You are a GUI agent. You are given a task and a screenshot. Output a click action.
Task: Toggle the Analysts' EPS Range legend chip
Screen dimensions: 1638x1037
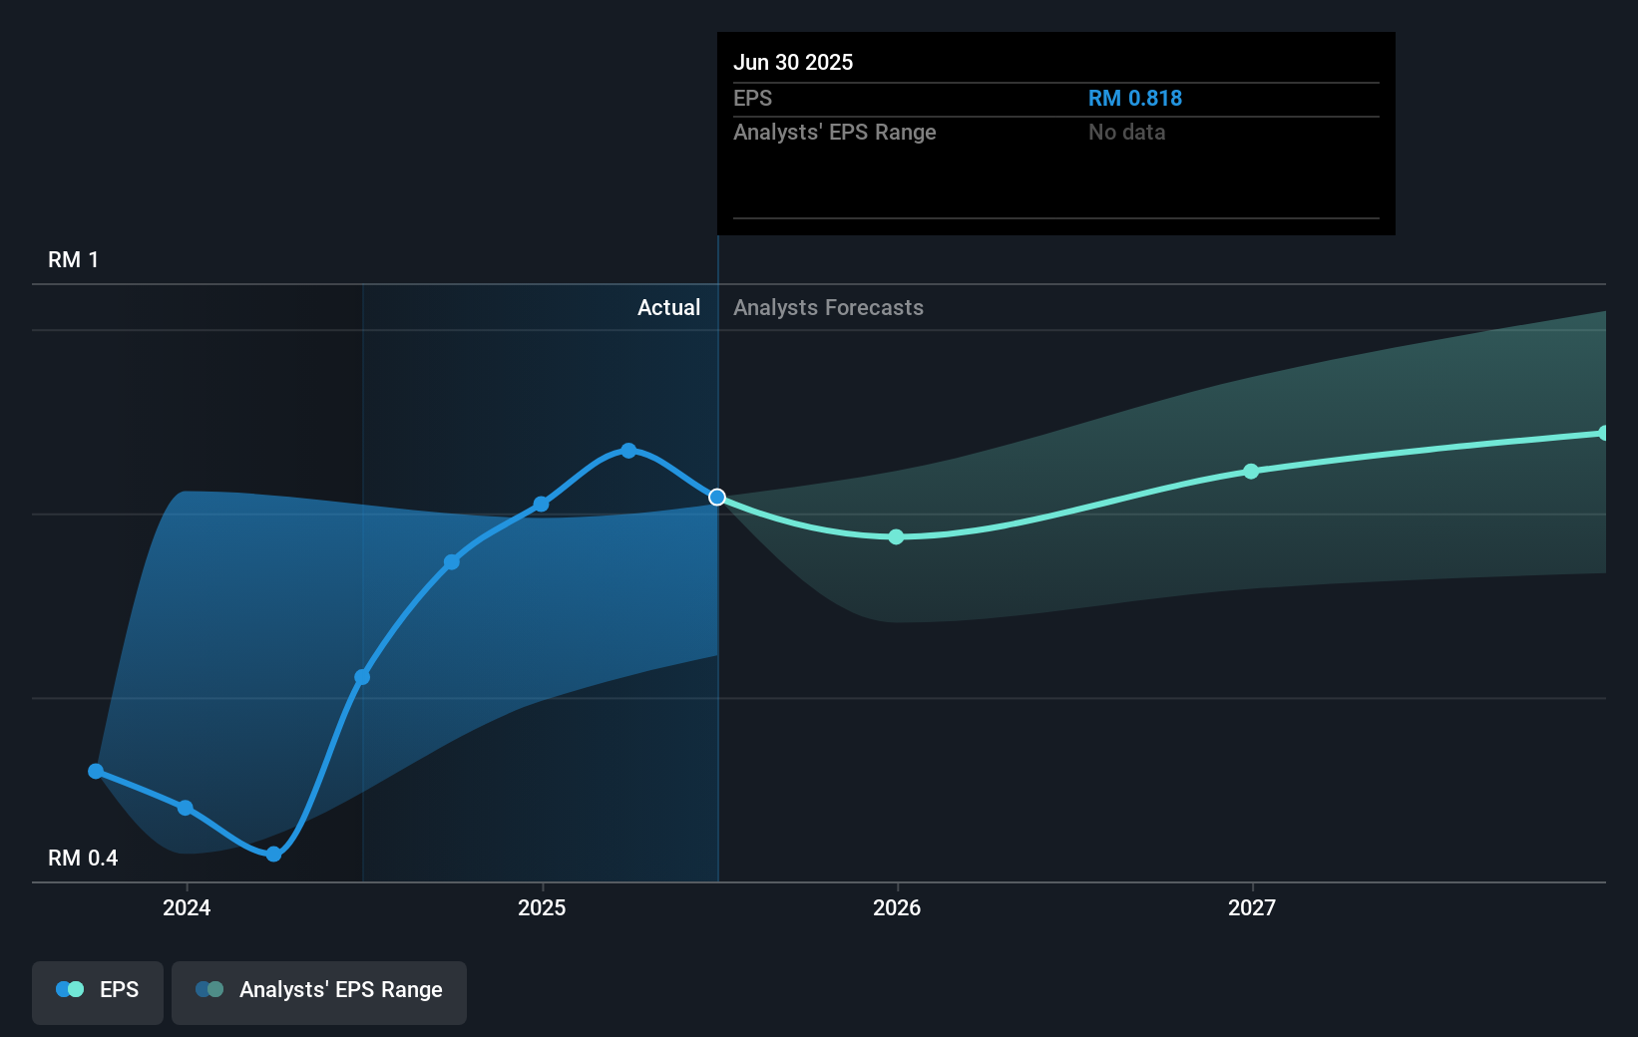tap(319, 991)
